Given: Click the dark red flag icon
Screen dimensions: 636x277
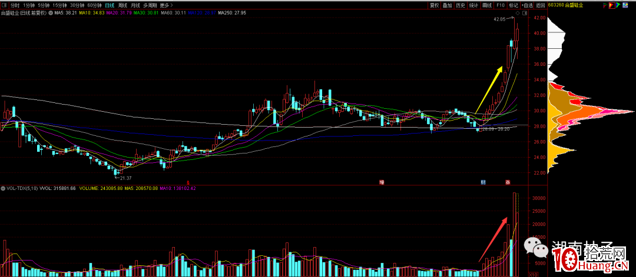Looking at the screenshot, I should [x=605, y=5].
